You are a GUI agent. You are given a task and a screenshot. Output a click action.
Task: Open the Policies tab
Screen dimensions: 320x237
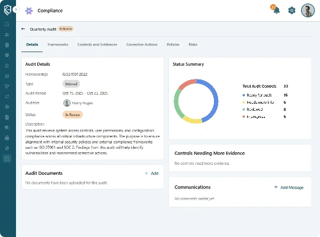click(173, 44)
